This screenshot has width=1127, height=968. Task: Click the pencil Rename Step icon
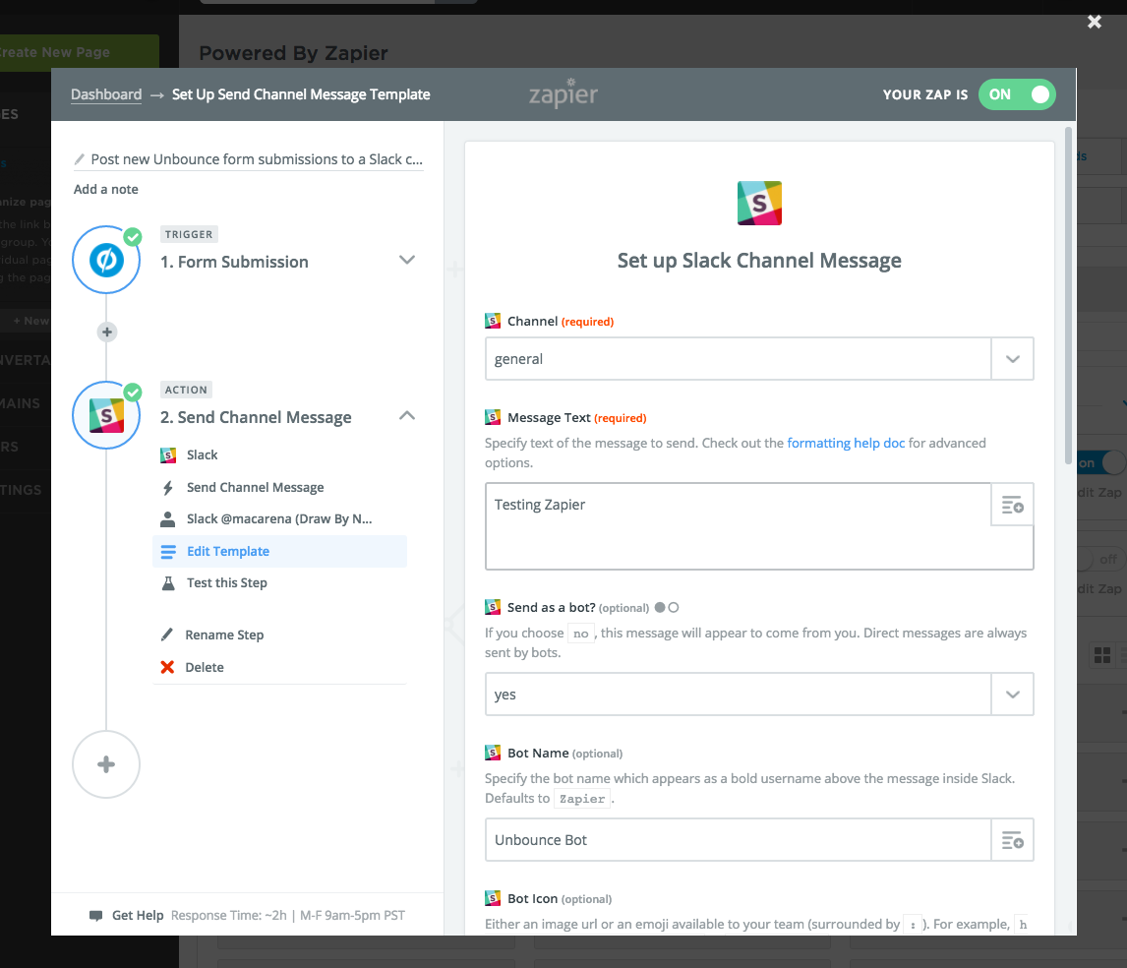(167, 635)
